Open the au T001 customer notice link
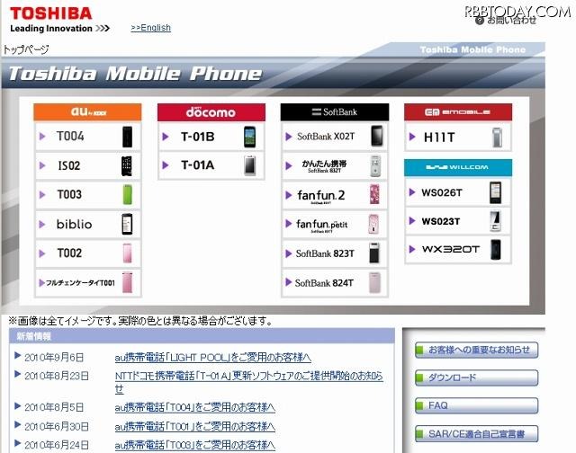This screenshot has height=453, width=576. [x=195, y=426]
